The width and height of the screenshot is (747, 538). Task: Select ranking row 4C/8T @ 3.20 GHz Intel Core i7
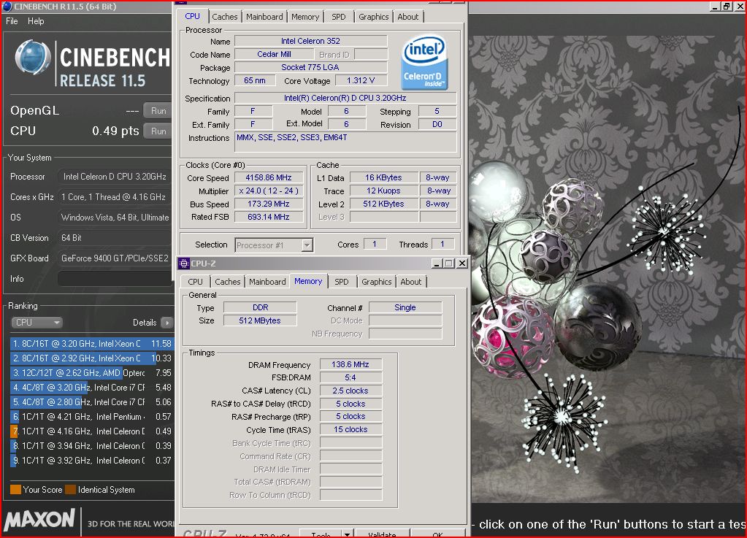tap(91, 388)
